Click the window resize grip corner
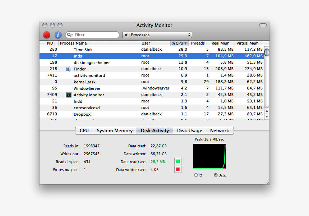The width and height of the screenshot is (309, 216). (x=267, y=182)
